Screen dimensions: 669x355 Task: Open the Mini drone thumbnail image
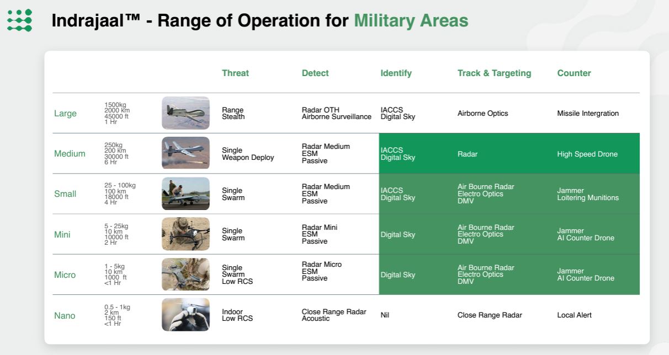click(x=185, y=234)
